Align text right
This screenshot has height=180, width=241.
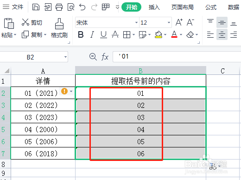(234, 34)
